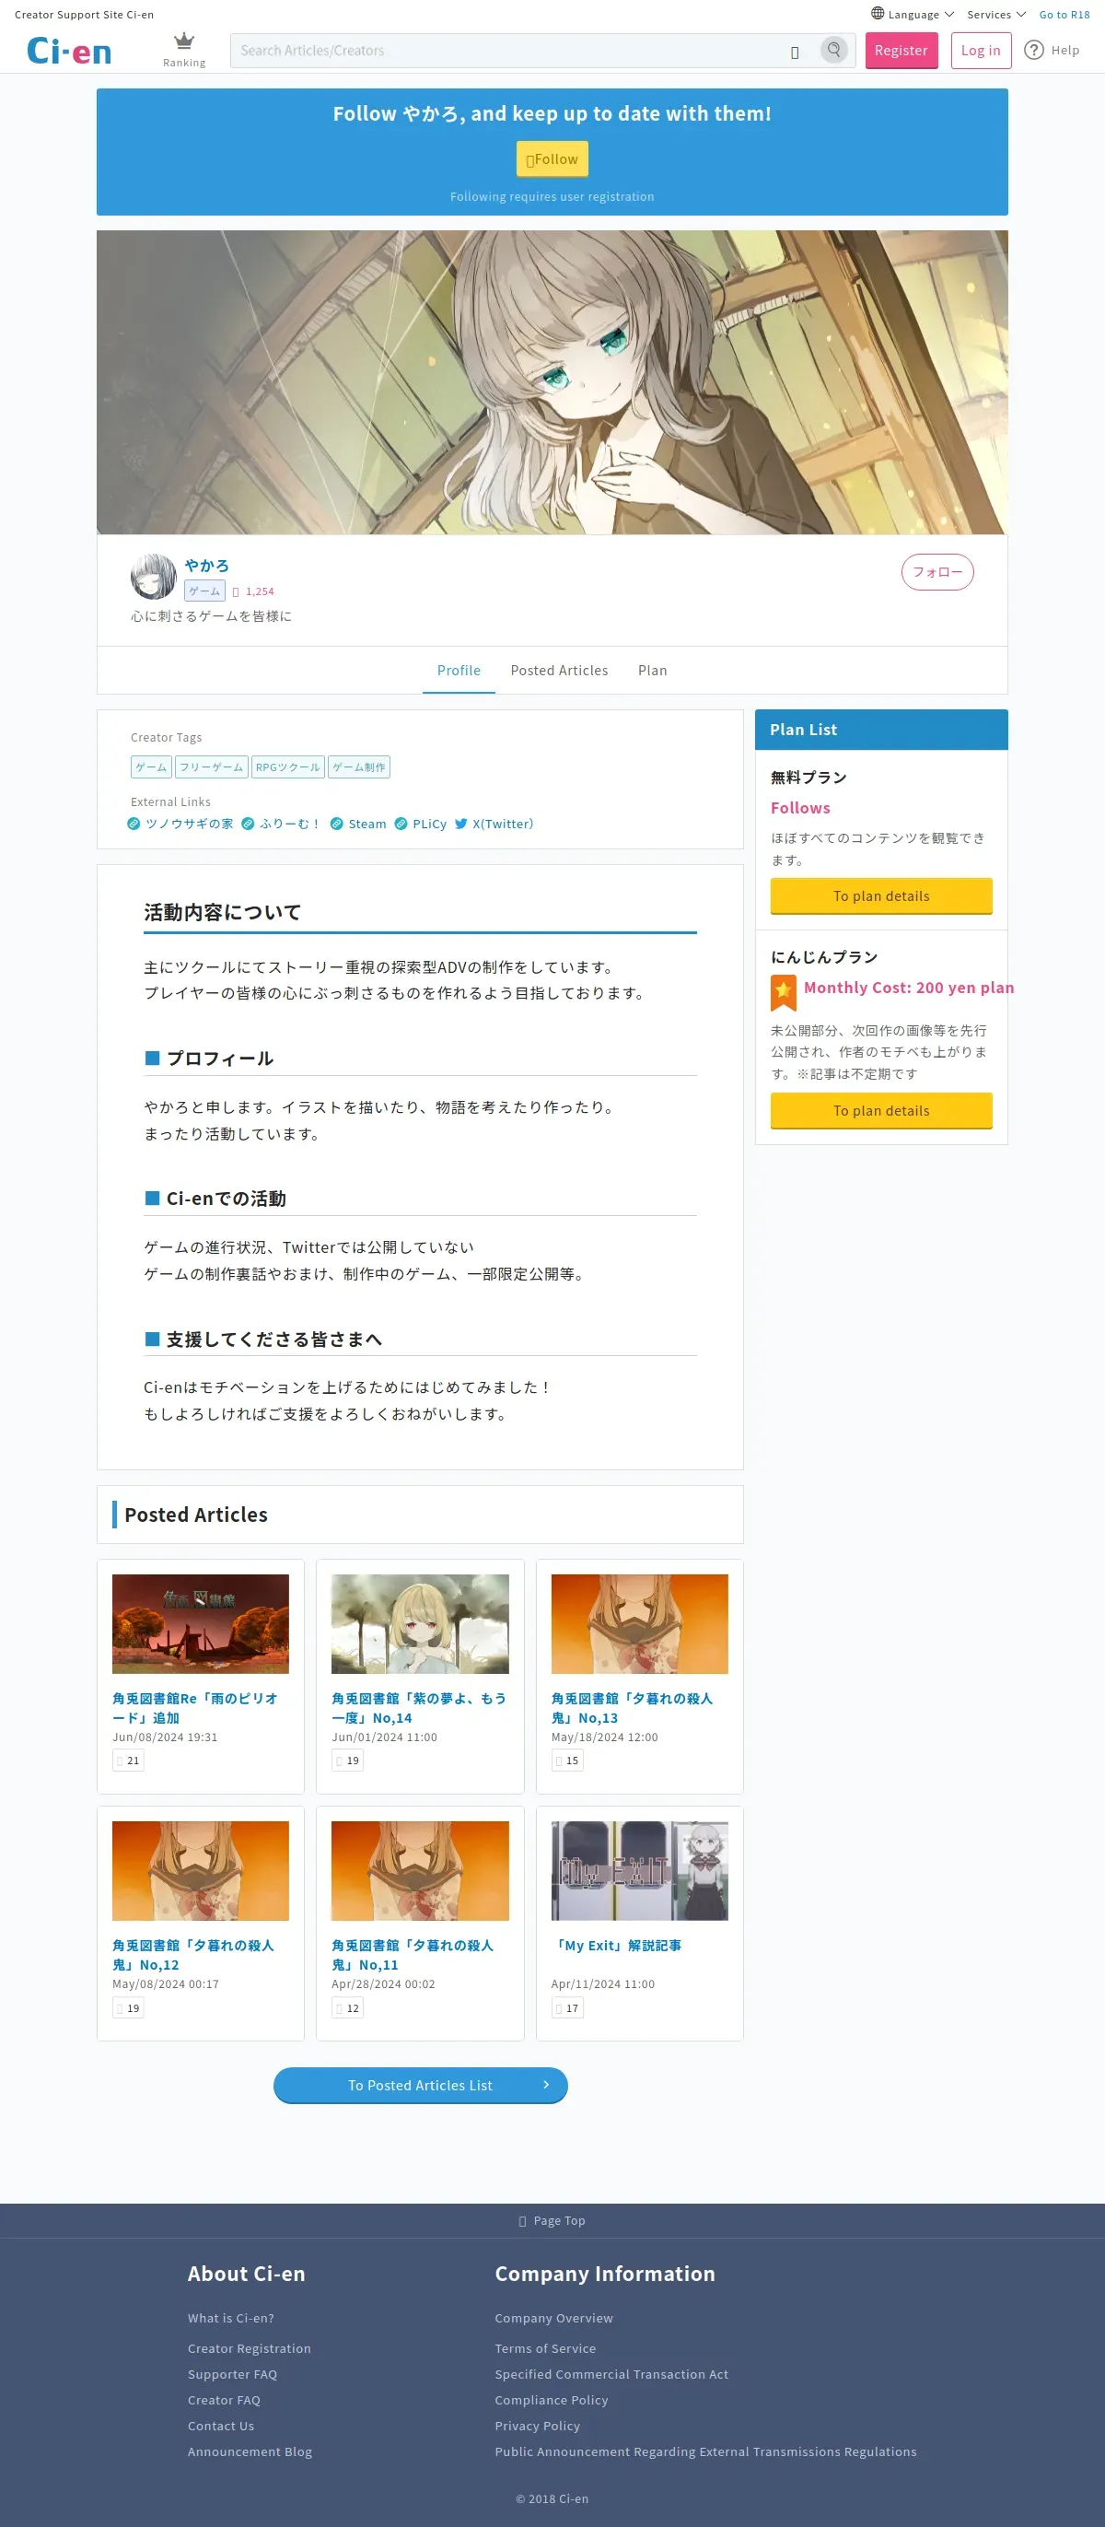Open Compliance Policy footer link

pos(551,2400)
